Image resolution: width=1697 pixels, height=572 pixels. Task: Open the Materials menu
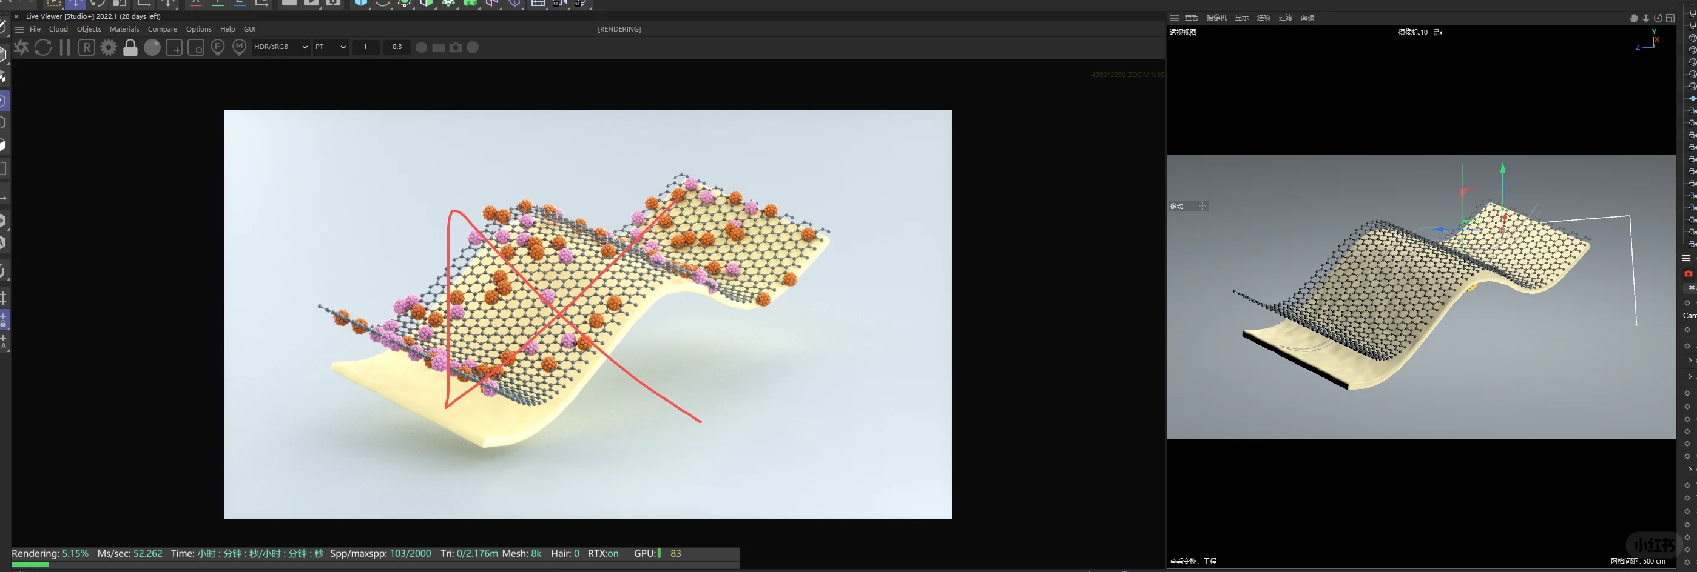[x=124, y=29]
